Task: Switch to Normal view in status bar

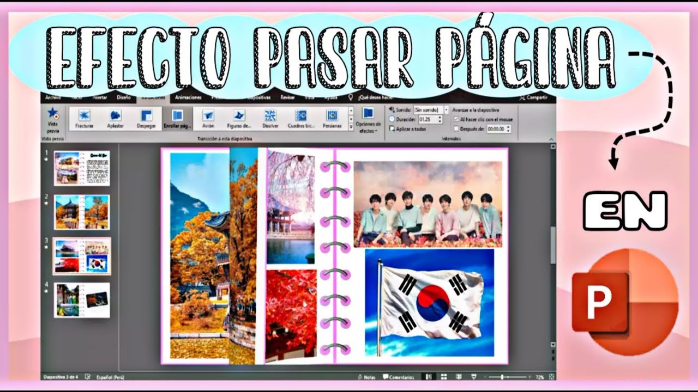Action: click(x=429, y=377)
